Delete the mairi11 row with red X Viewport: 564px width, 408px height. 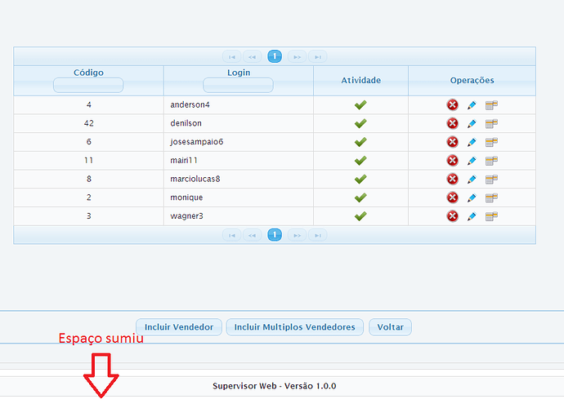coord(453,161)
